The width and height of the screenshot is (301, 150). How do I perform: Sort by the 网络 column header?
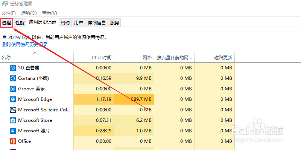[x=134, y=57]
